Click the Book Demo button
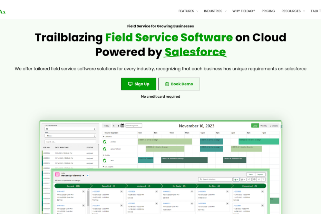The image size is (321, 214). coord(179,84)
